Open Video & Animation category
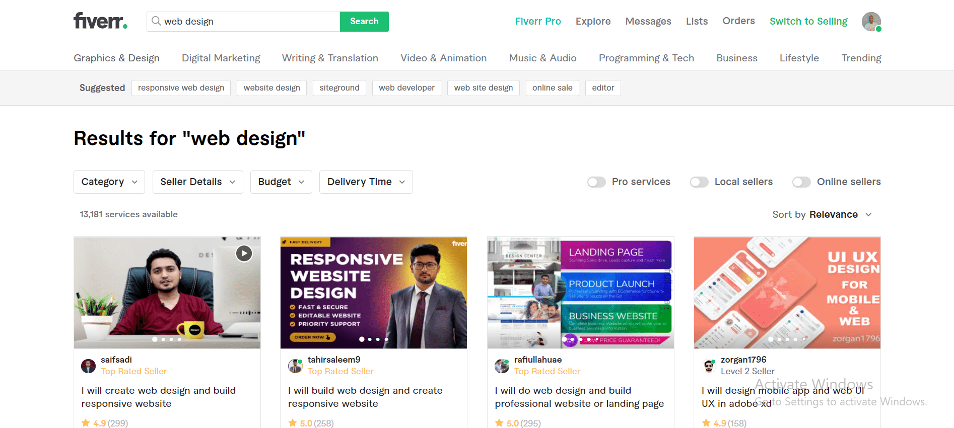 point(444,58)
